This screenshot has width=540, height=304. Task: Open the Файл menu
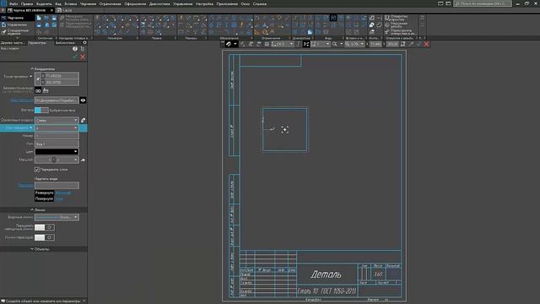click(x=13, y=3)
